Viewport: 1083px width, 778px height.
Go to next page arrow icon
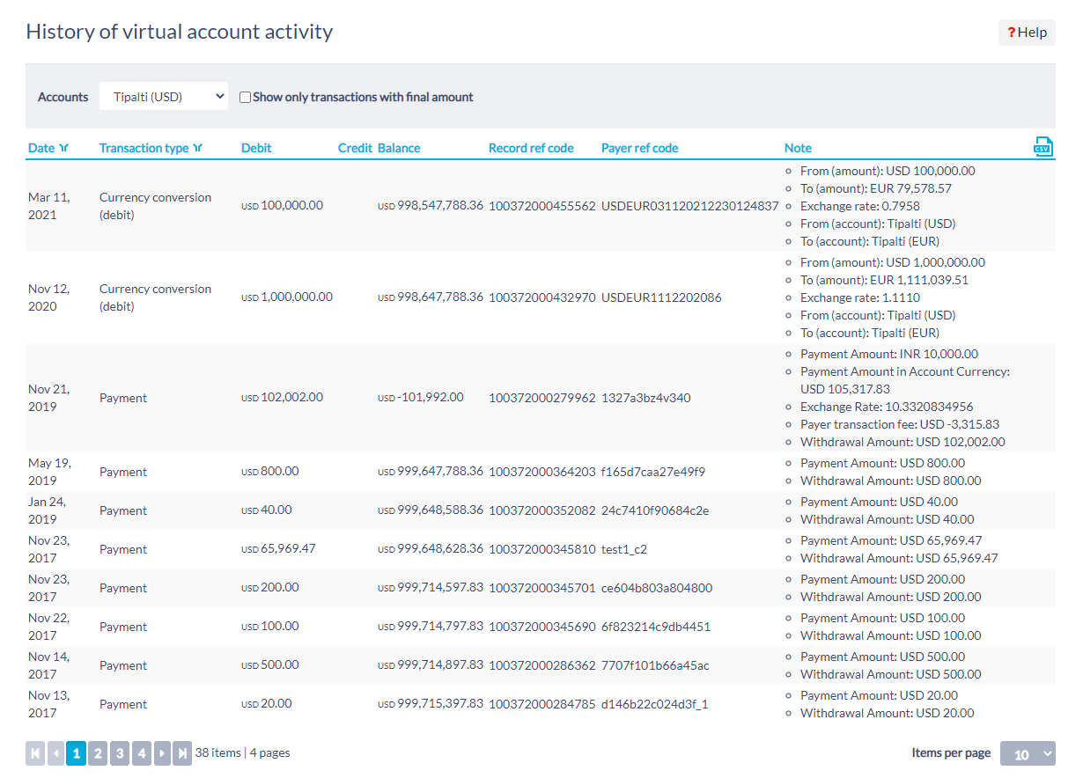point(162,753)
